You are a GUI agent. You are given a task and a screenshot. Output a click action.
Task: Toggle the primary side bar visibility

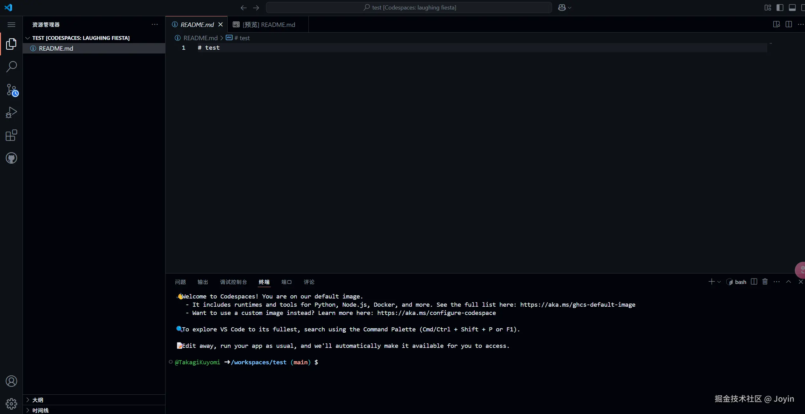pyautogui.click(x=780, y=8)
